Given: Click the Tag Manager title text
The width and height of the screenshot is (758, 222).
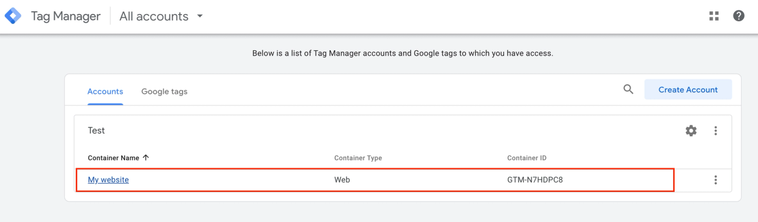Looking at the screenshot, I should point(66,16).
